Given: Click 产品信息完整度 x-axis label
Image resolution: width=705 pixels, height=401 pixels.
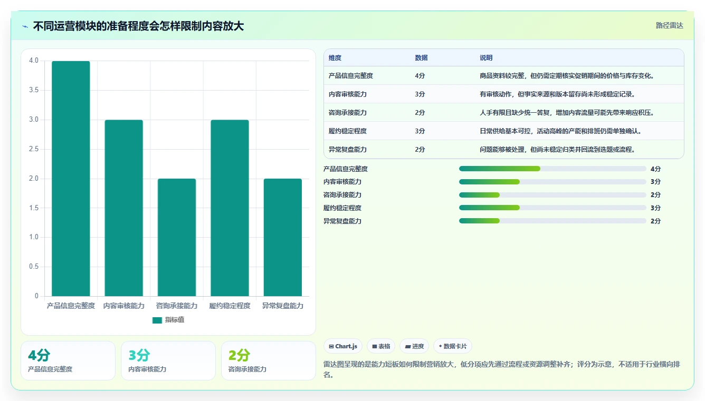Looking at the screenshot, I should click(71, 306).
